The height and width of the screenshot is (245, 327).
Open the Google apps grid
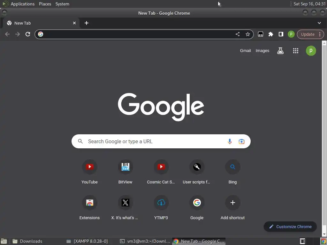295,51
